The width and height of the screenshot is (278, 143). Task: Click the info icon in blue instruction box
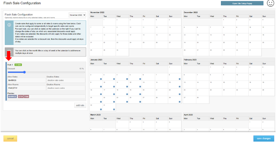coord(9,25)
